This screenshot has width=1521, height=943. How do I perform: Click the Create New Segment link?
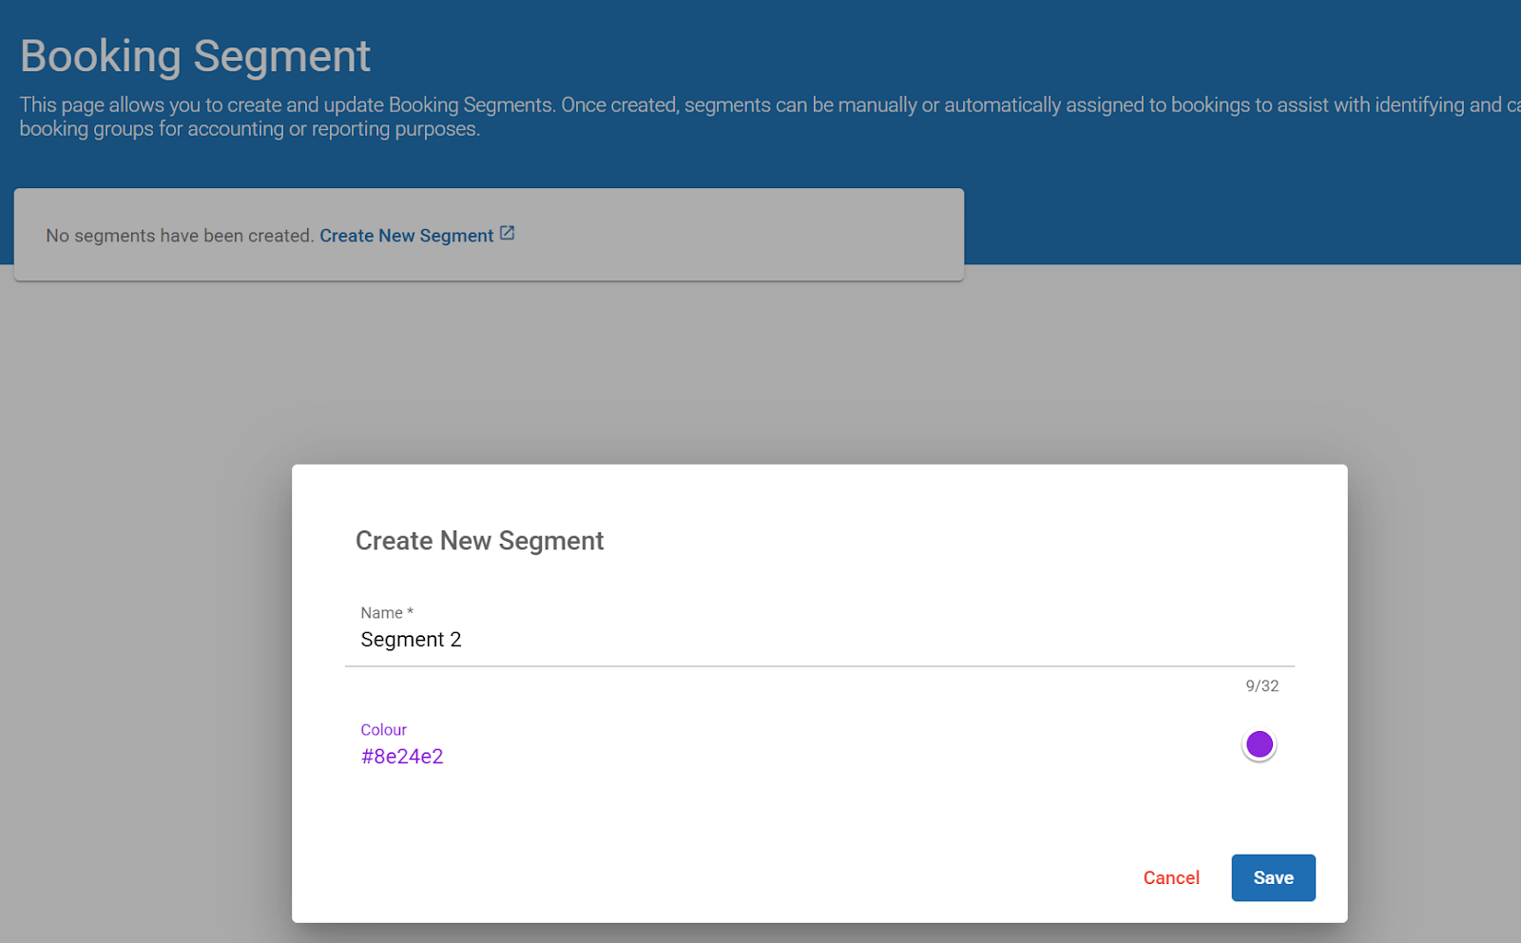tap(406, 236)
